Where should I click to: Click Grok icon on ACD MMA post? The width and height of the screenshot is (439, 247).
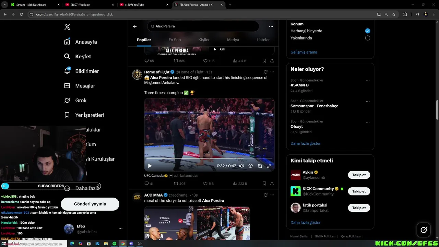(265, 195)
